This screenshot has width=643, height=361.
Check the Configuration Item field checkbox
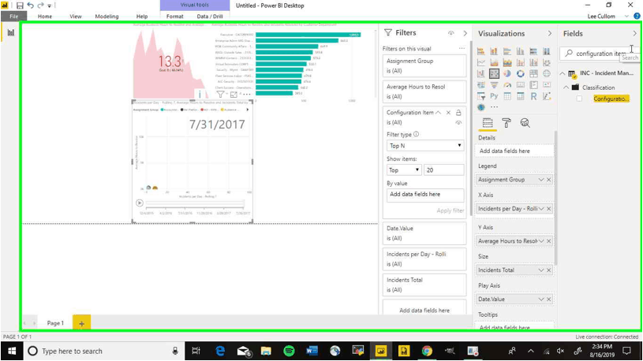click(579, 99)
